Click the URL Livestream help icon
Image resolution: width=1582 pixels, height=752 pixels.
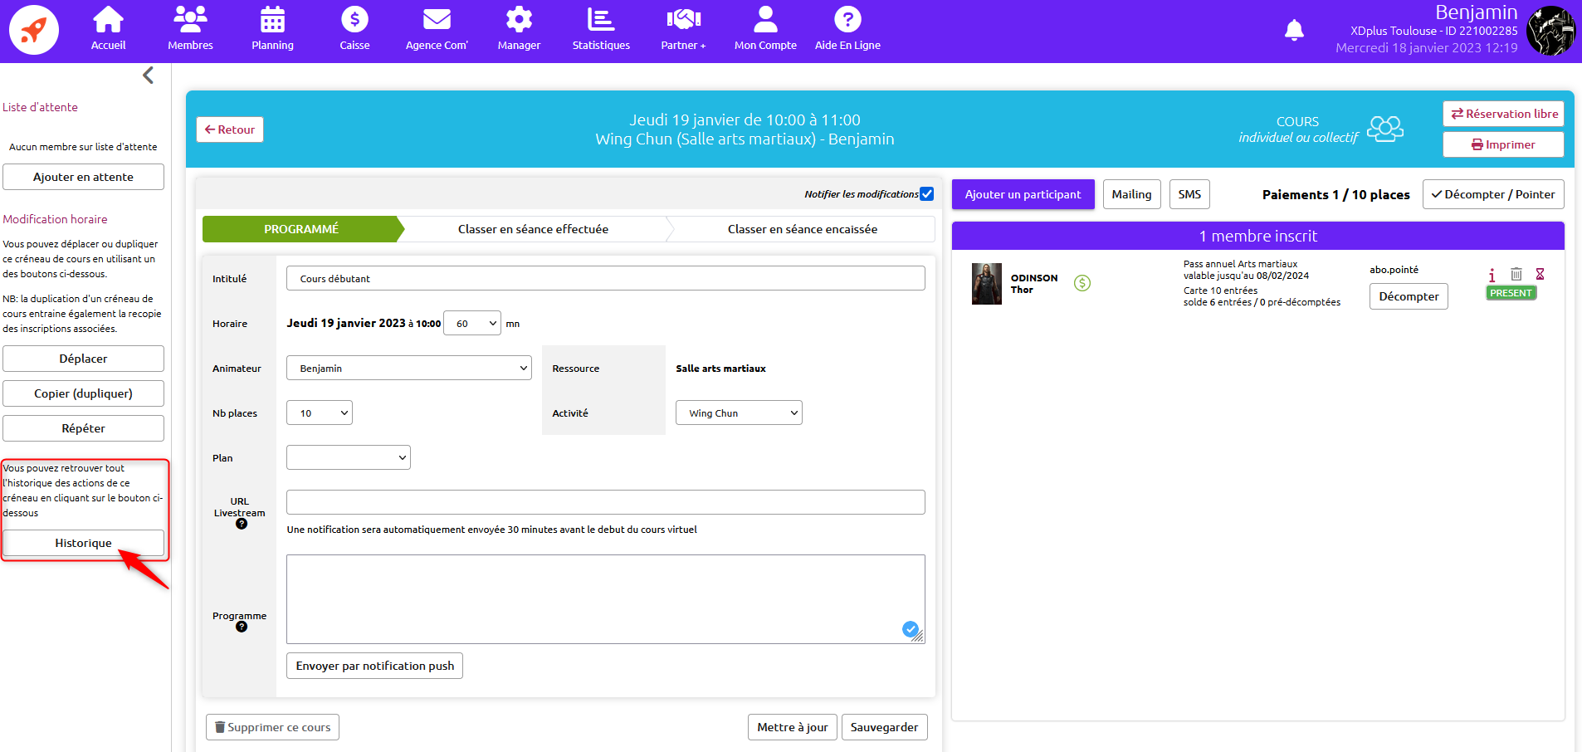[x=241, y=524]
